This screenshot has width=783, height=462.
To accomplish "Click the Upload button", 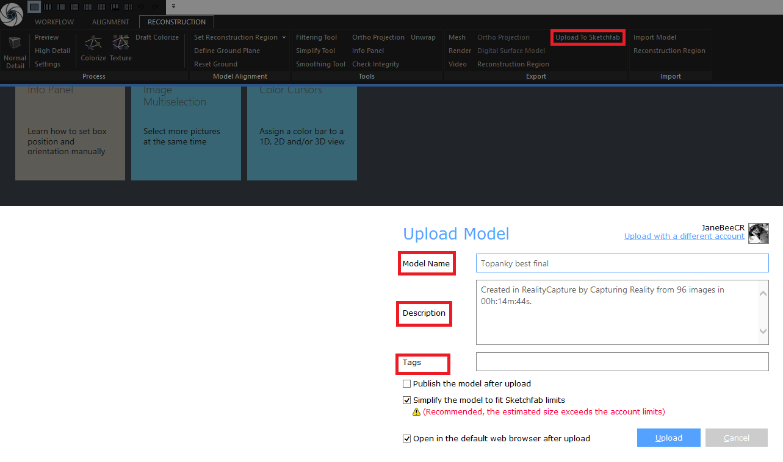I will coord(669,438).
